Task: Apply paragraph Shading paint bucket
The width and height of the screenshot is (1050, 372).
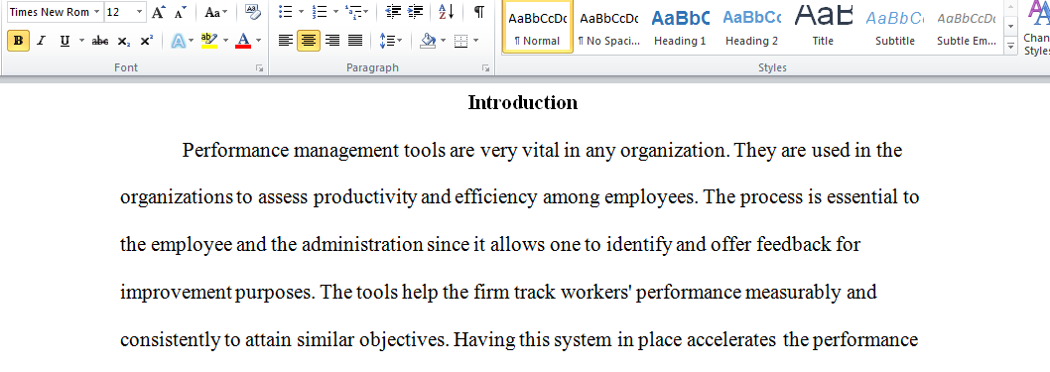Action: click(x=428, y=41)
